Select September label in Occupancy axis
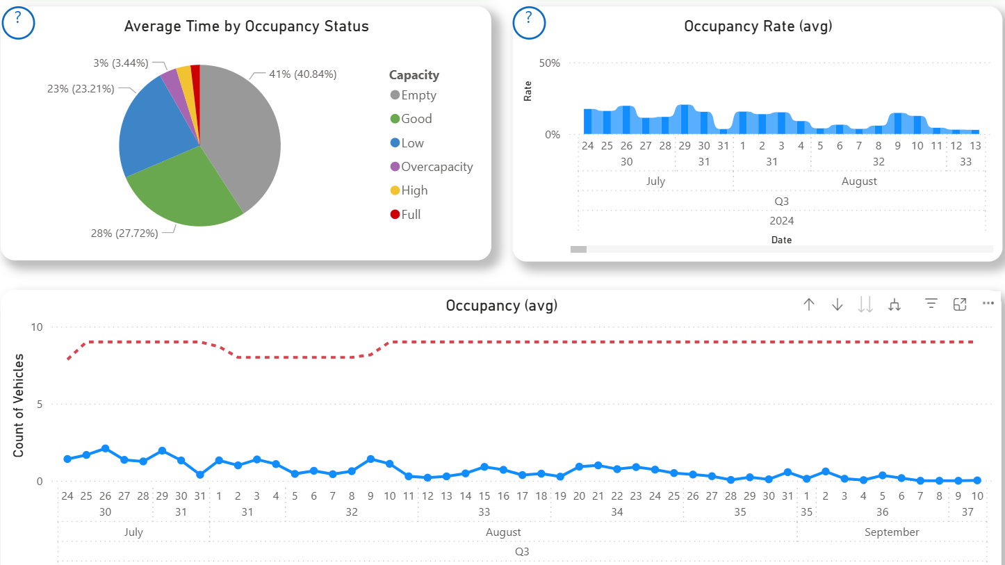The image size is (1005, 565). point(892,532)
